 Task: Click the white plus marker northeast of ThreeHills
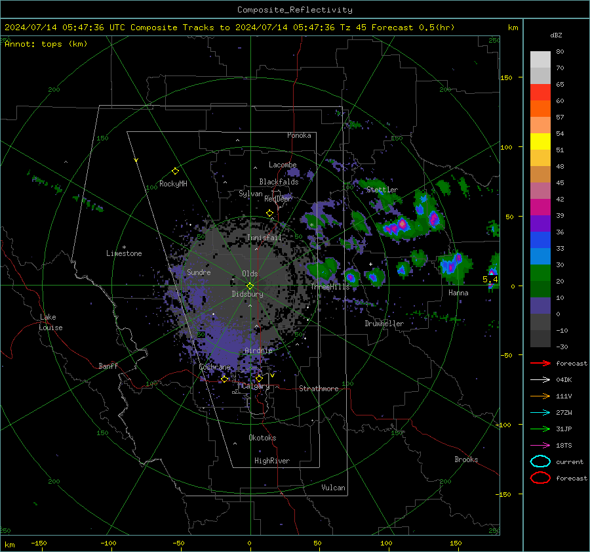[370, 264]
